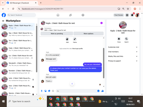Open the browser zoom magnifier icon

[x=123, y=9]
